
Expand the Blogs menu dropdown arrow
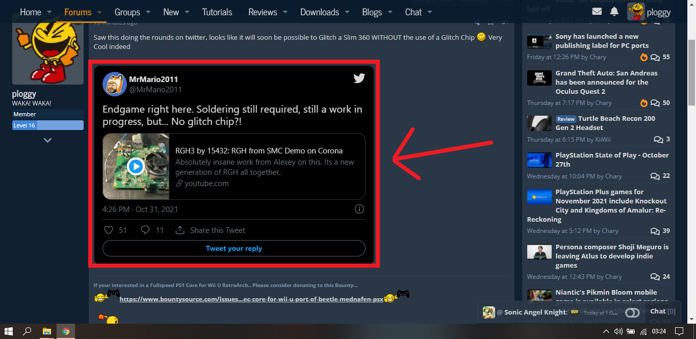(390, 12)
